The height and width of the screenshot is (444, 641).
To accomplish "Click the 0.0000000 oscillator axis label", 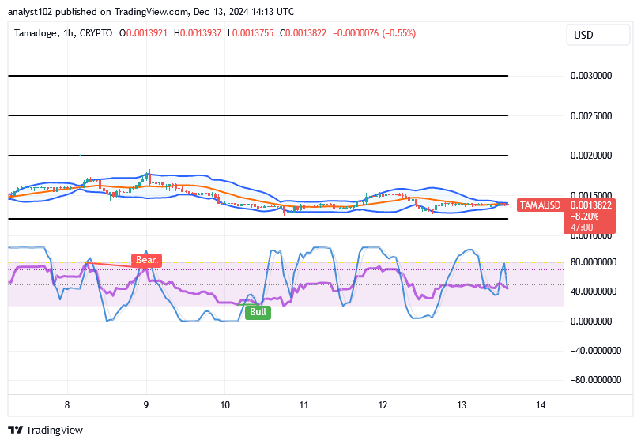I will (x=591, y=322).
